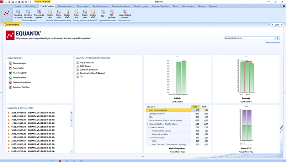286x162 pixels.
Task: Switch to Operativní Cash flow ribbon tab
Action: [160, 6]
